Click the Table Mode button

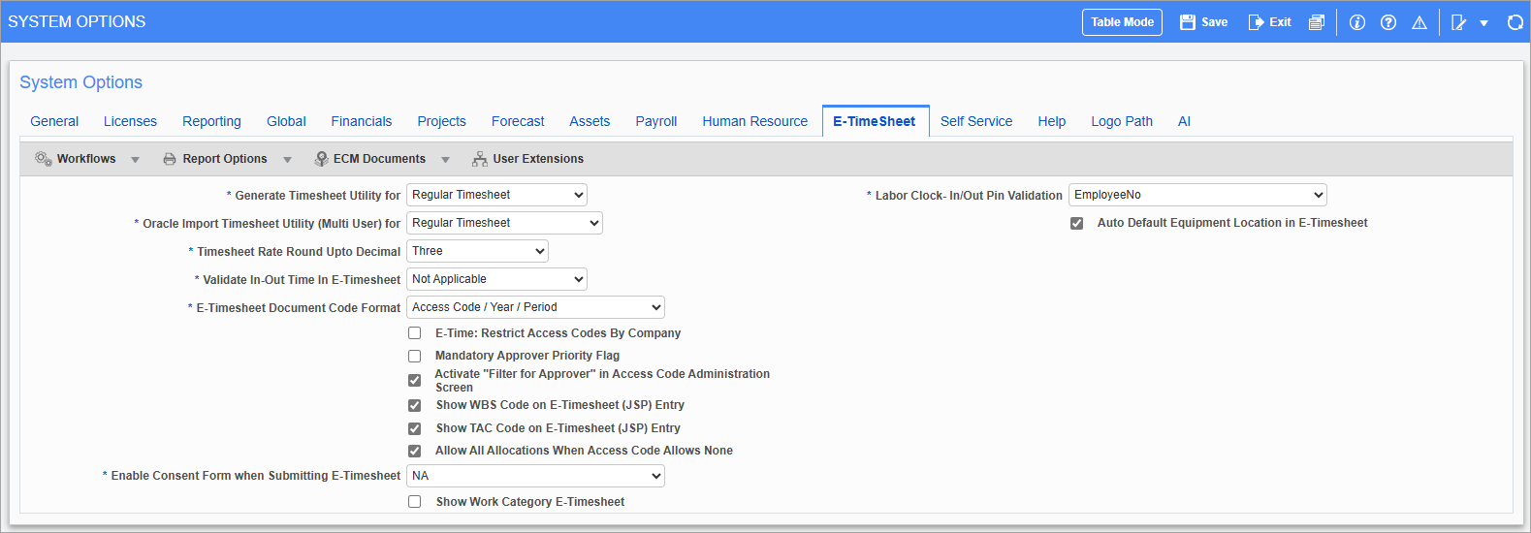coord(1122,22)
